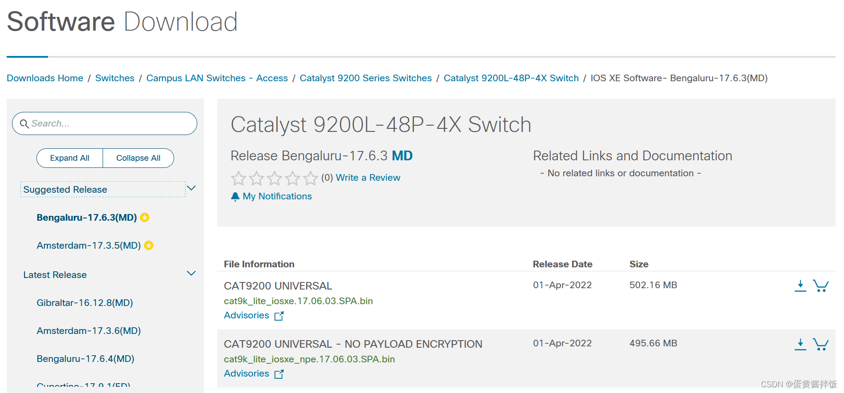Viewport: 844px width, 393px height.
Task: Click size value 502.16 MB
Action: click(653, 285)
